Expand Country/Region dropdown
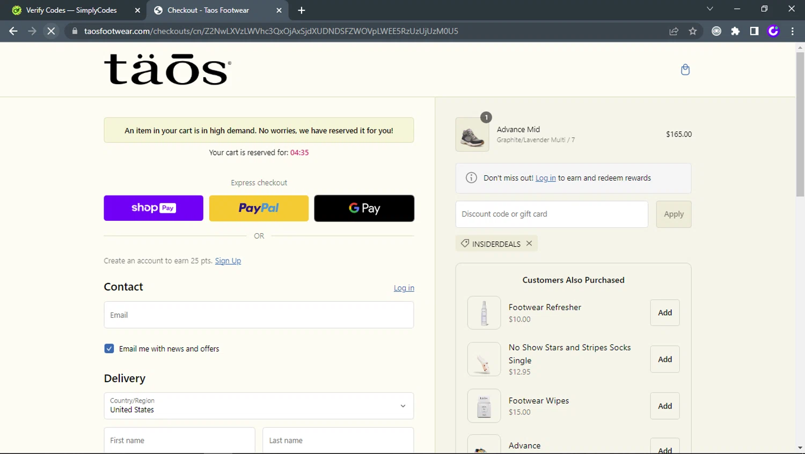This screenshot has width=805, height=454. click(259, 406)
